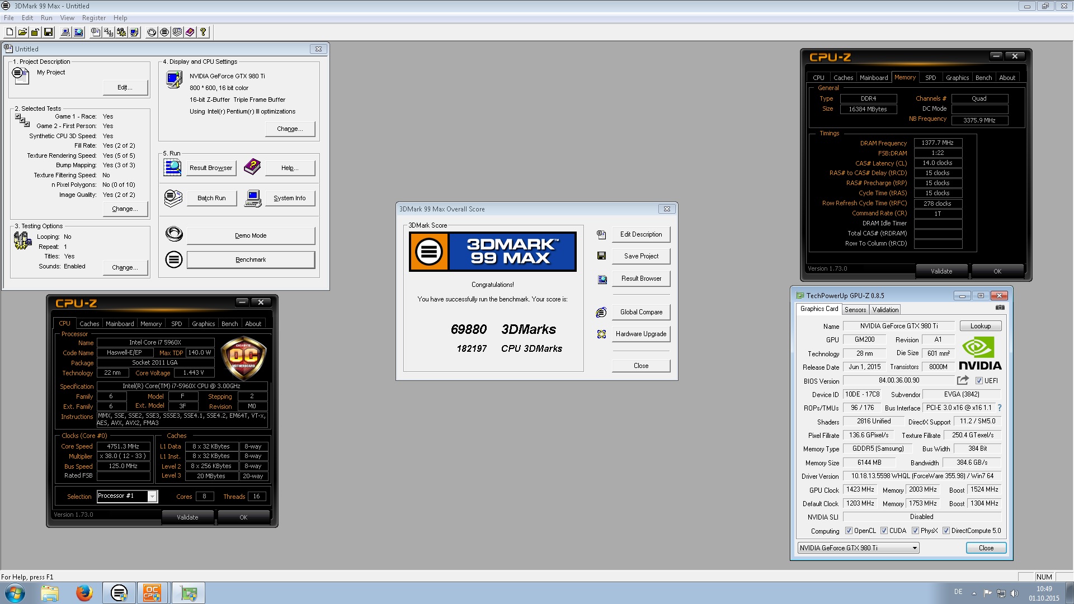Switch to the Validation tab in GPU-Z
This screenshot has height=604, width=1074.
click(x=885, y=309)
